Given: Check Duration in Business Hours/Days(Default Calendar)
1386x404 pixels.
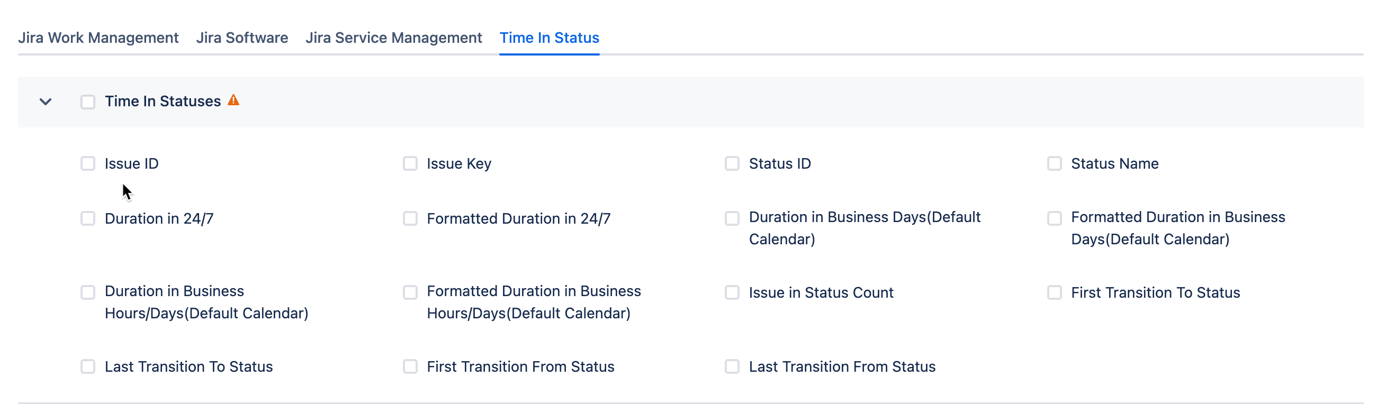Looking at the screenshot, I should [88, 292].
